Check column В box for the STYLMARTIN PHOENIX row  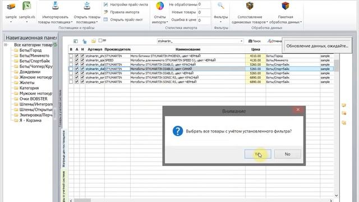(x=71, y=56)
